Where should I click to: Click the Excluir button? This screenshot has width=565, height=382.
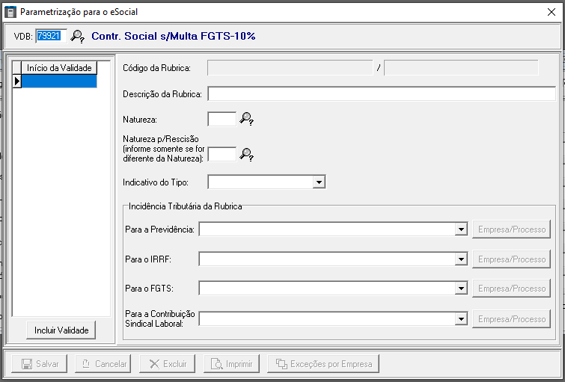point(167,364)
